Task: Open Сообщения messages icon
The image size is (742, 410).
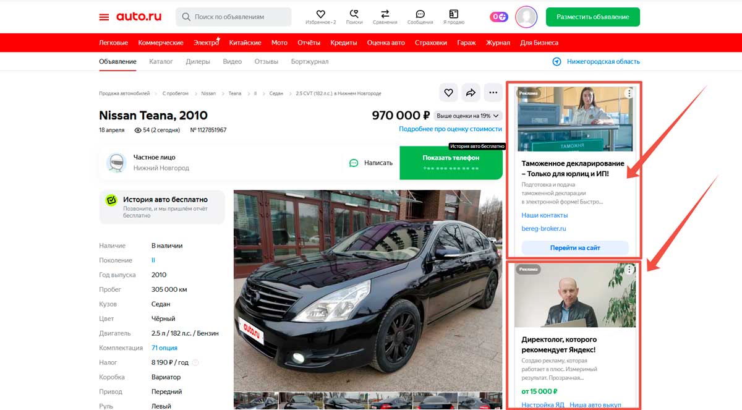Action: (420, 17)
